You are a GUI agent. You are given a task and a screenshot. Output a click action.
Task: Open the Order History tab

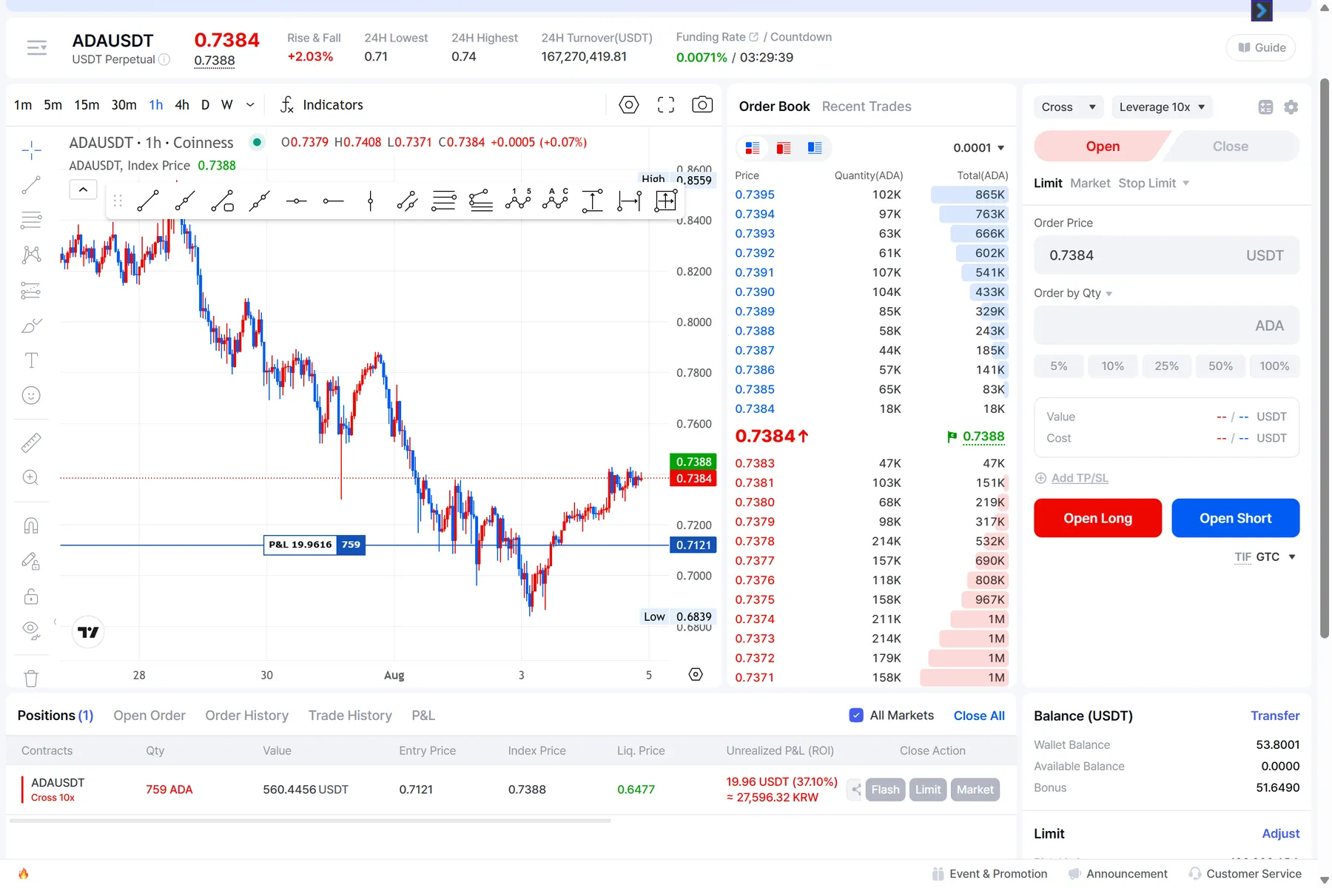(x=246, y=716)
